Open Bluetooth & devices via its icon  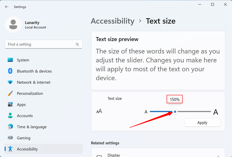[10, 71]
